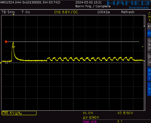
Task: Click the CH1: 6.8 V / DC trigger readout
Action: (x=66, y=12)
